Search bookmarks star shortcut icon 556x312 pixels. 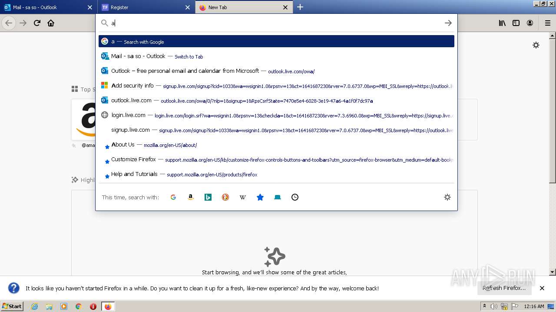(x=260, y=197)
